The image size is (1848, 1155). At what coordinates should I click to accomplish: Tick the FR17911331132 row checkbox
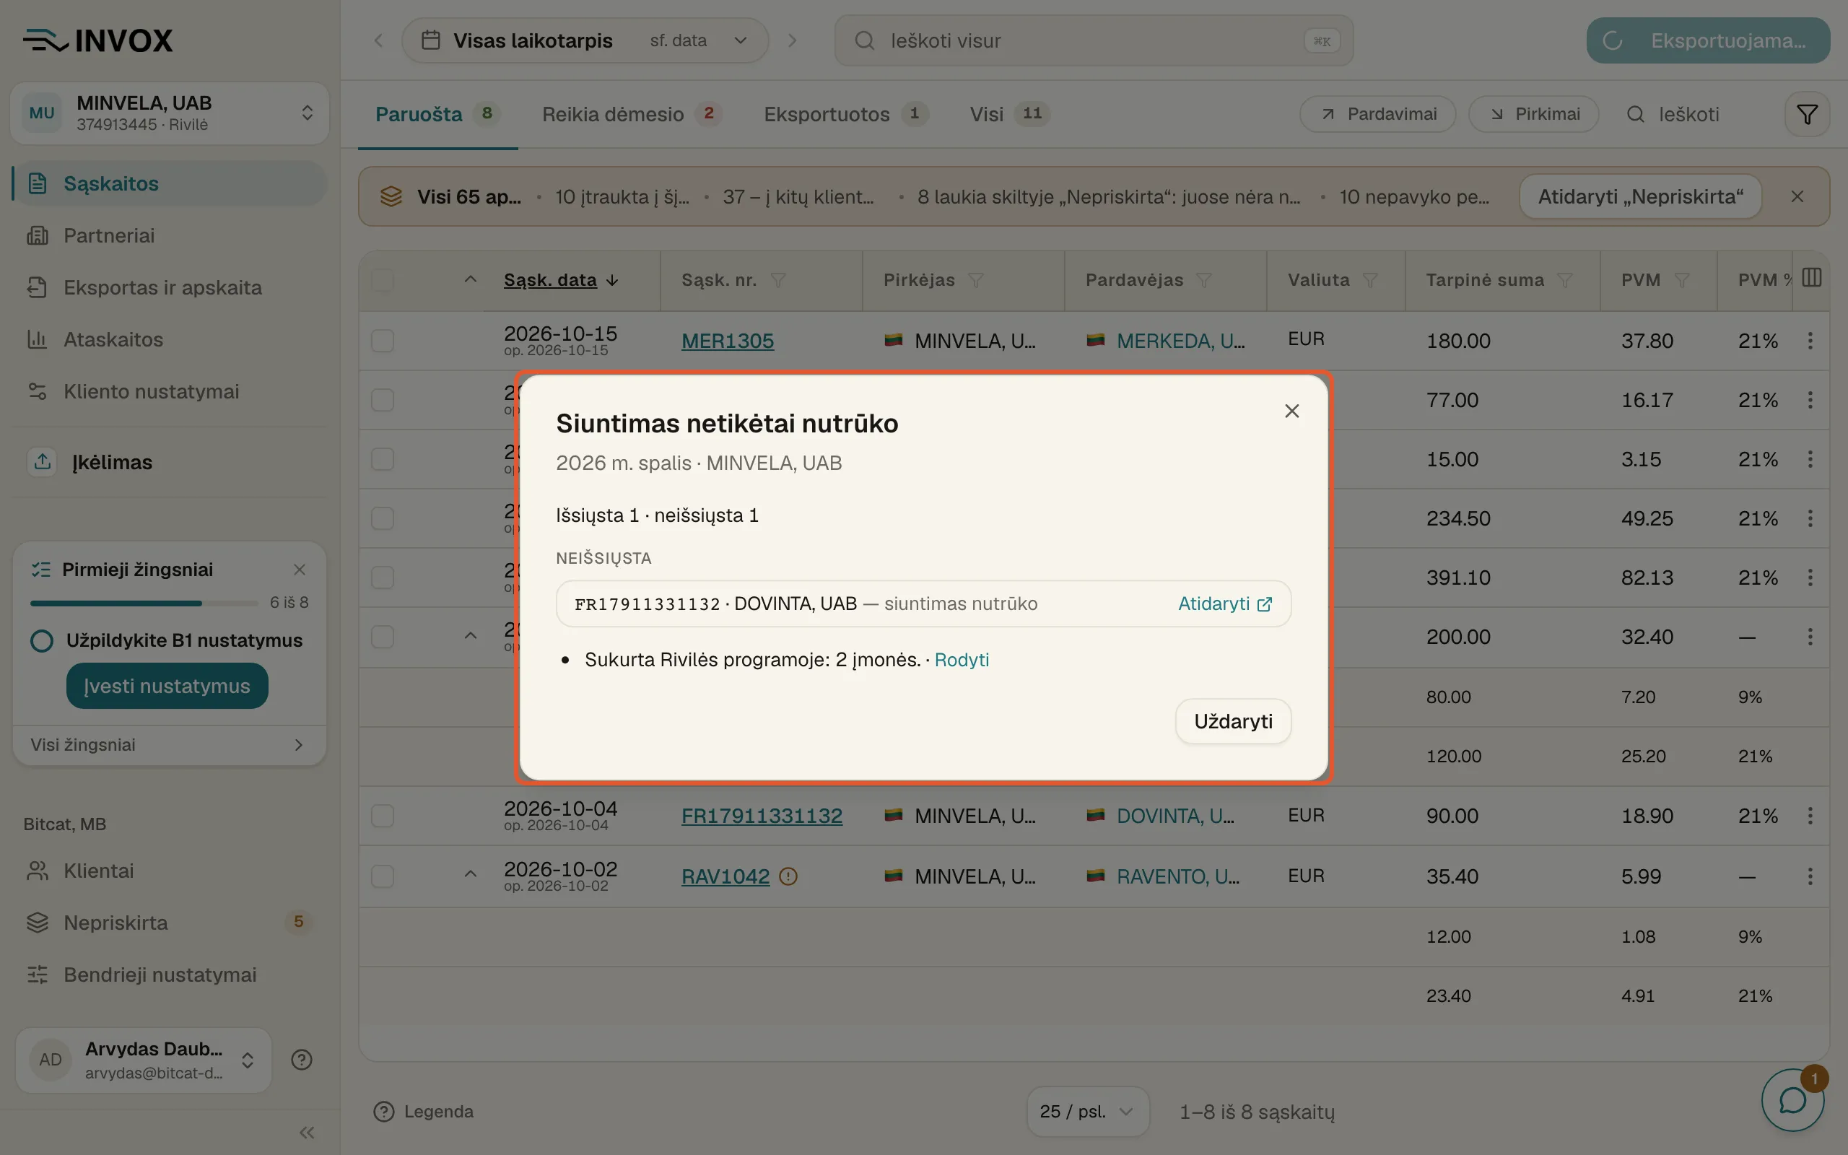[x=383, y=816]
